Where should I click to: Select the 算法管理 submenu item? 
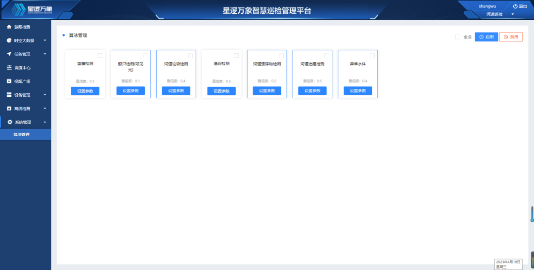point(22,134)
